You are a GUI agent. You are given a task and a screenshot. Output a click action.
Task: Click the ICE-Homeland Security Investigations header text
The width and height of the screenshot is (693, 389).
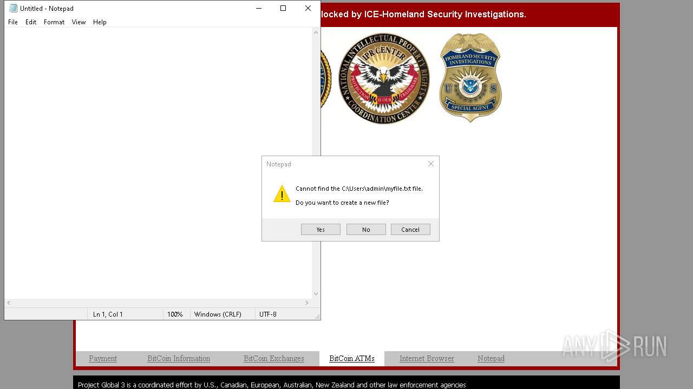[x=423, y=15]
